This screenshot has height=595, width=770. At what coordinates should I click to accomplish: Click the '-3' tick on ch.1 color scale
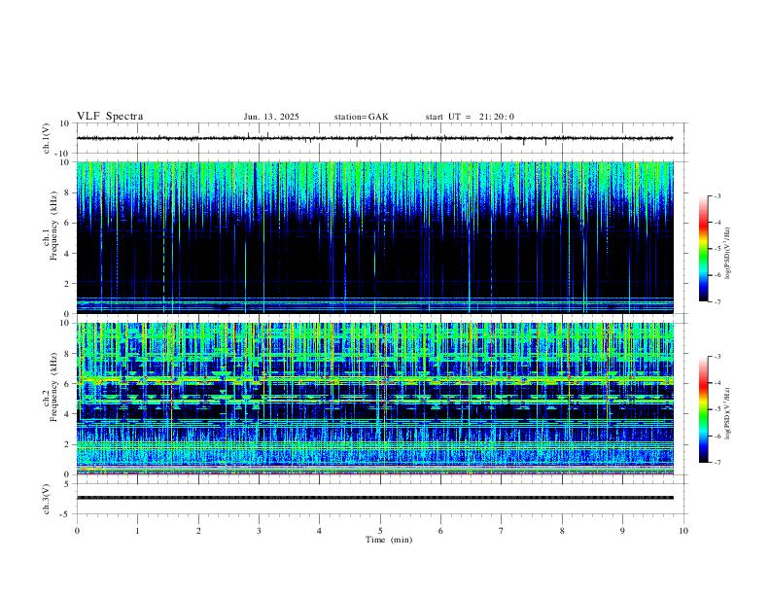pyautogui.click(x=717, y=195)
